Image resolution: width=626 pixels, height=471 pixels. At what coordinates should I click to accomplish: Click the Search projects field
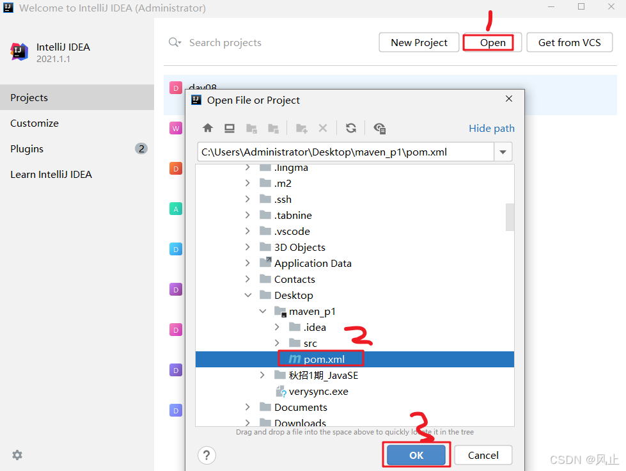[225, 42]
